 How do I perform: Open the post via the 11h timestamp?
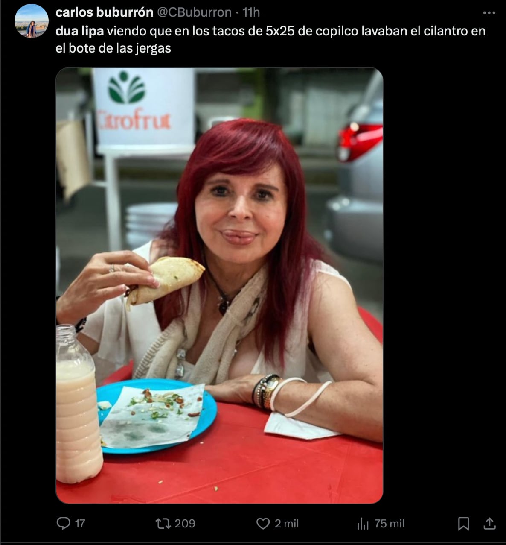(251, 12)
